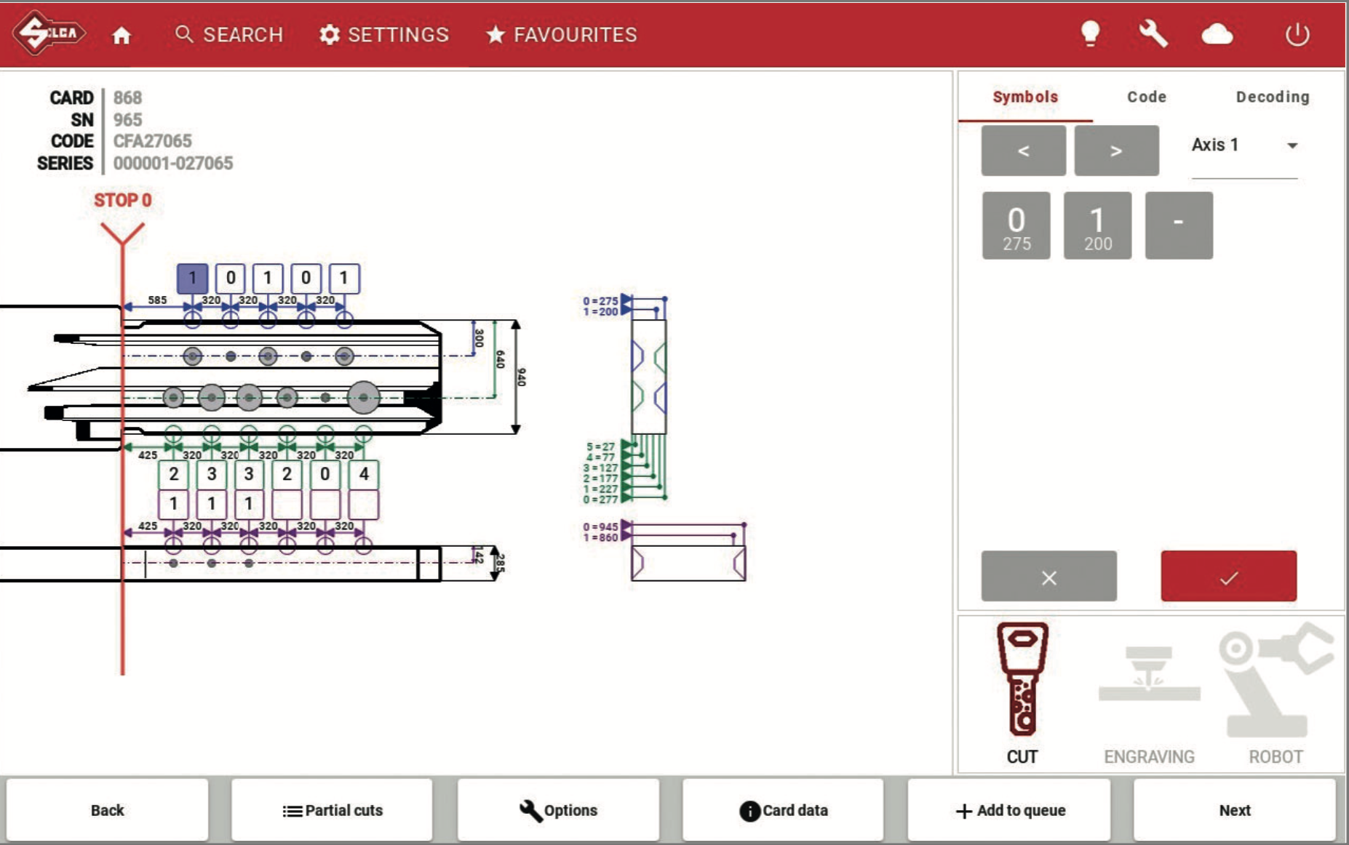Open SEARCH in the top bar
This screenshot has width=1349, height=845.
[x=229, y=34]
